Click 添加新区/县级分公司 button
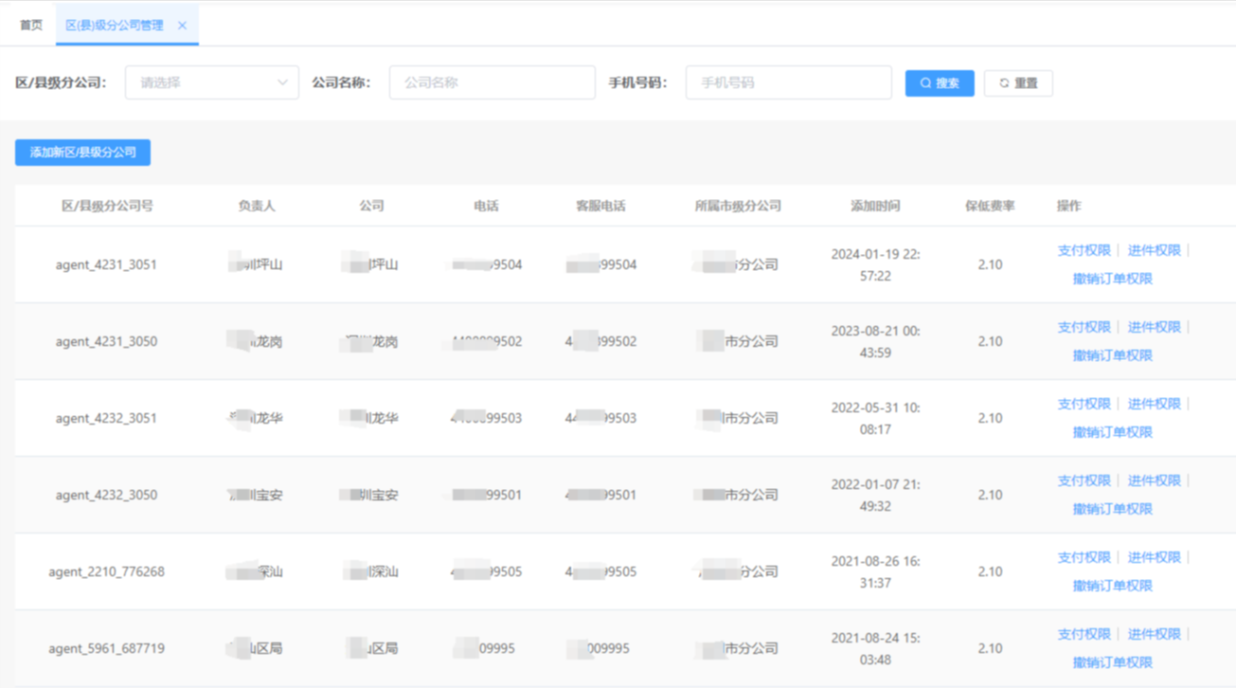1236x688 pixels. [x=82, y=153]
